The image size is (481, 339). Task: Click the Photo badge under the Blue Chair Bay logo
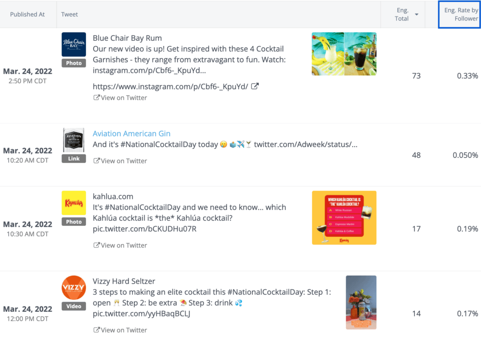(x=73, y=62)
